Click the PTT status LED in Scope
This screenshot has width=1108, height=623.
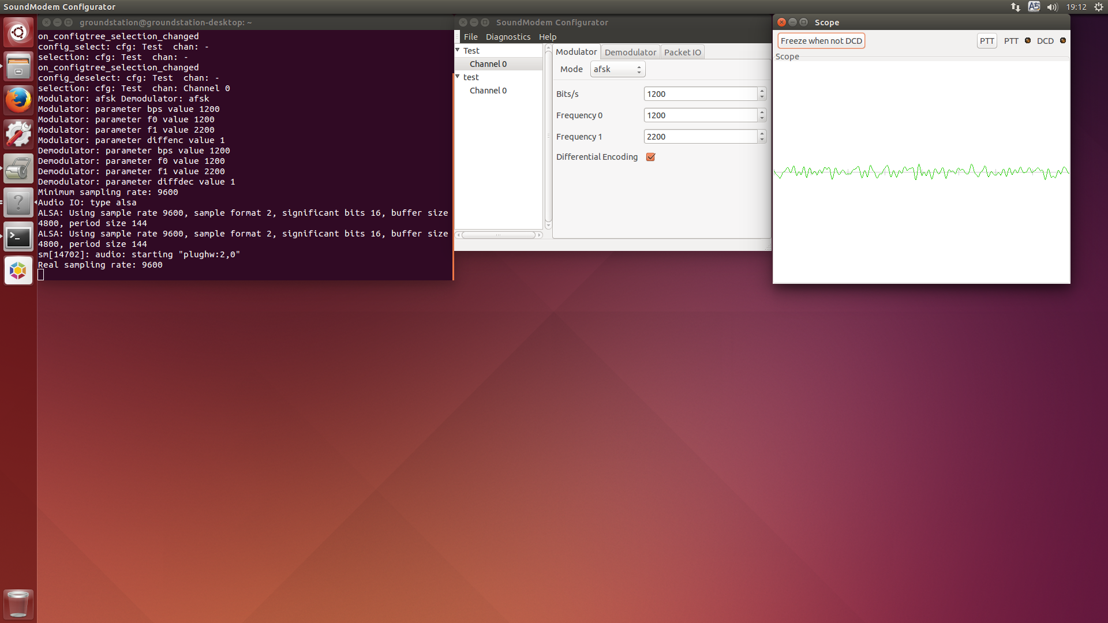pos(1028,40)
